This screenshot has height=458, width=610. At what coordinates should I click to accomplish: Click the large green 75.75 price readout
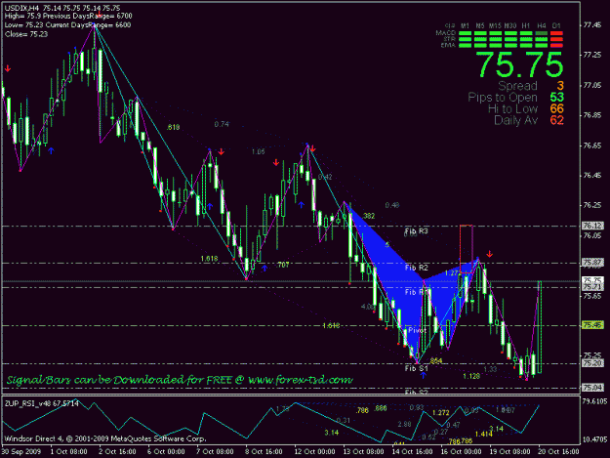pos(519,64)
